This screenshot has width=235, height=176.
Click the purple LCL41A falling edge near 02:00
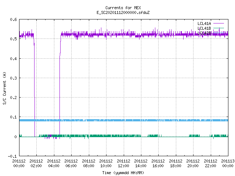[34, 87]
